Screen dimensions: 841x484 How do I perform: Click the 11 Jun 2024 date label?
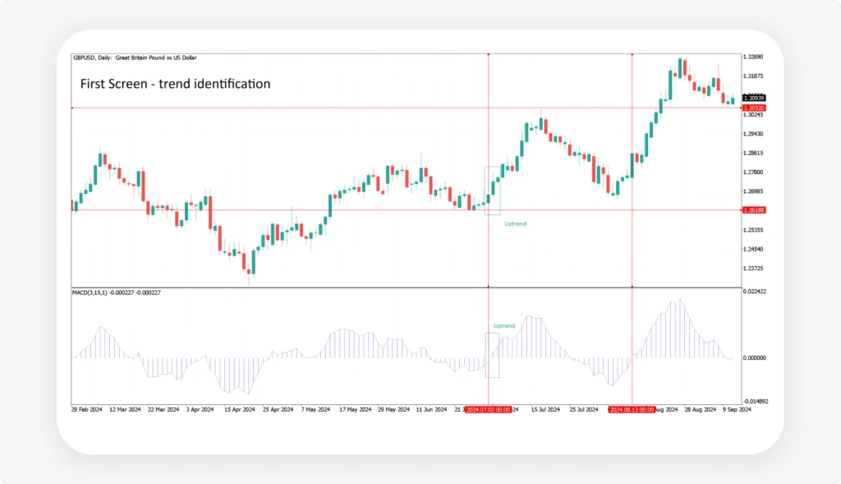tap(432, 409)
